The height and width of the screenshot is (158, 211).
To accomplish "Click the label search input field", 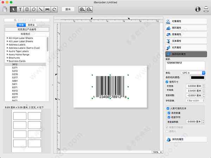I will point(27,20).
